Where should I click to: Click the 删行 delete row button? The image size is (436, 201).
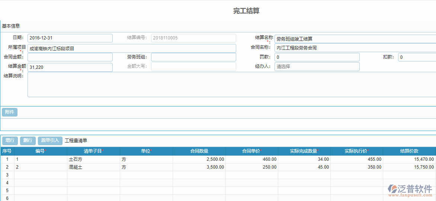28,141
